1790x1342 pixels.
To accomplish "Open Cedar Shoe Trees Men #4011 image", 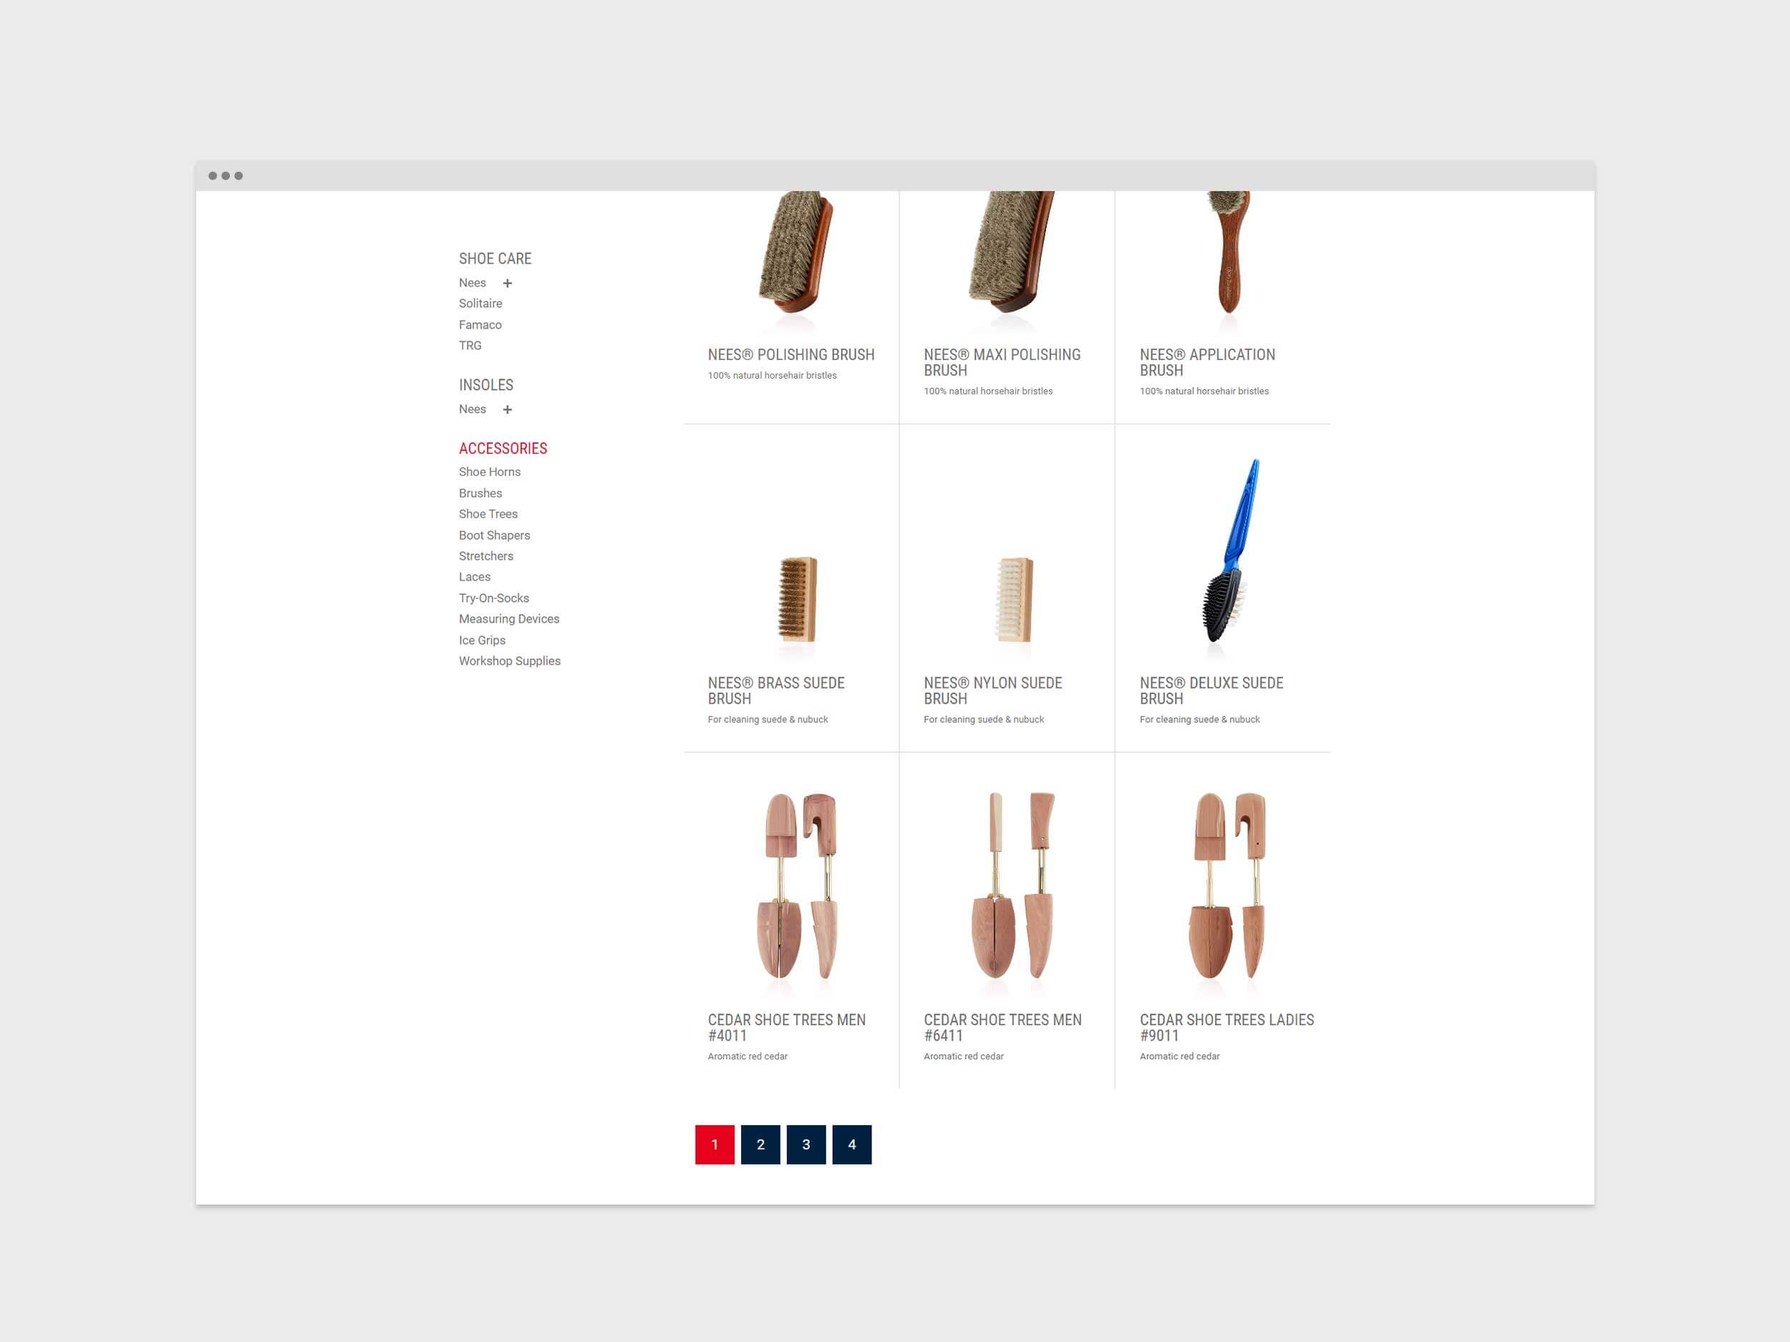I will (797, 886).
